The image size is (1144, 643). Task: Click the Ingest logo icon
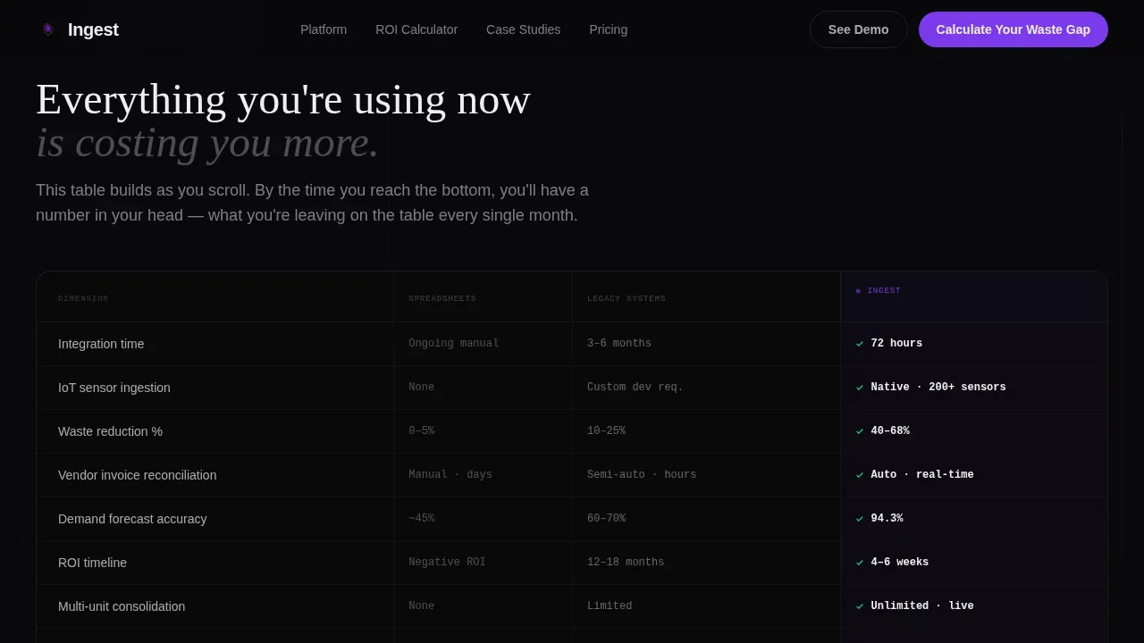[x=48, y=29]
